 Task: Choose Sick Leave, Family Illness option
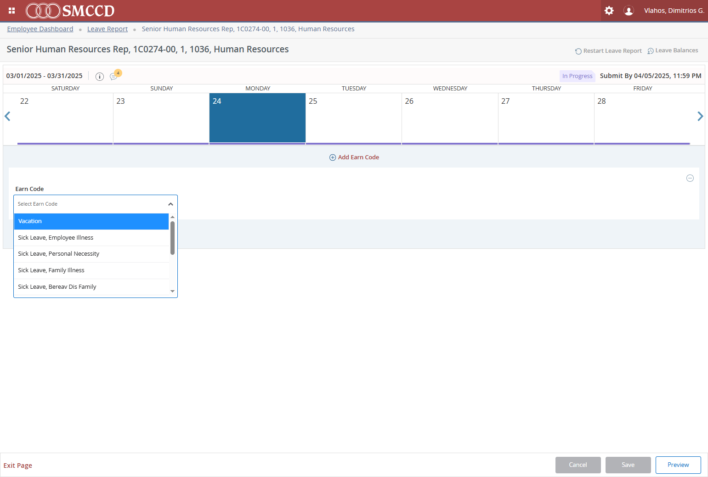click(91, 270)
